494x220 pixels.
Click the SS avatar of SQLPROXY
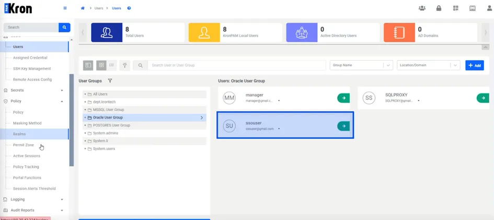pyautogui.click(x=369, y=98)
